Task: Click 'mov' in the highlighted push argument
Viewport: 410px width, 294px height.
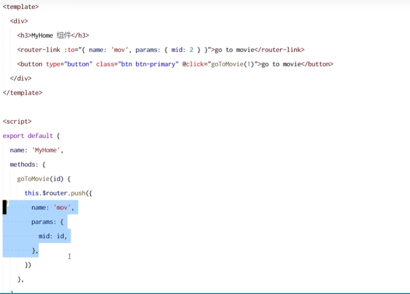Action: pos(62,208)
